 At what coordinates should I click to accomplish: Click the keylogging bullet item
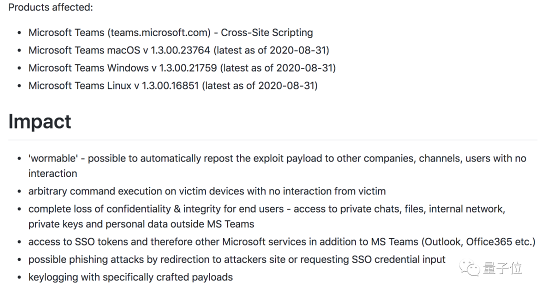130,276
